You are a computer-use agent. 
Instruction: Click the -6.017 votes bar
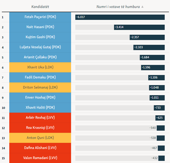point(120,17)
